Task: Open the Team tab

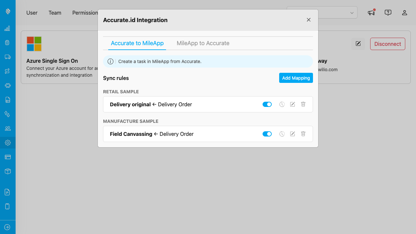Action: click(x=55, y=13)
